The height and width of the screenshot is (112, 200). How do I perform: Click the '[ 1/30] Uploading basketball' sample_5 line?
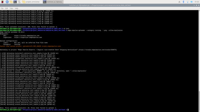pos(29,53)
